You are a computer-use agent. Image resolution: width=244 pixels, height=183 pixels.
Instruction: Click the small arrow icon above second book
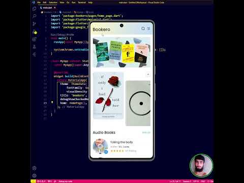click(148, 74)
